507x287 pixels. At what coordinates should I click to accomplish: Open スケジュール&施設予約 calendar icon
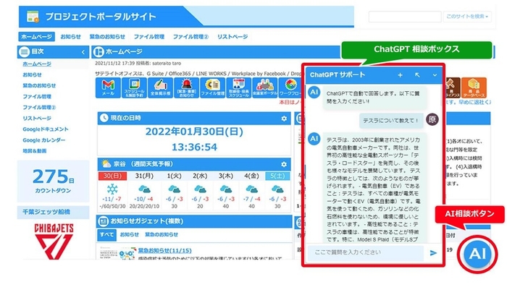pos(134,87)
